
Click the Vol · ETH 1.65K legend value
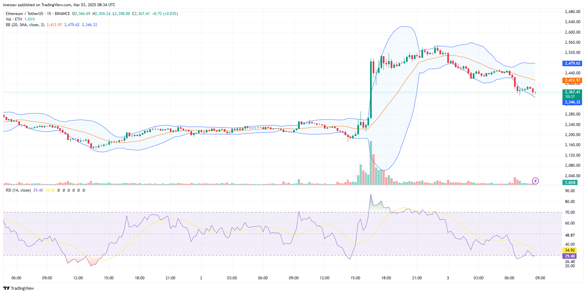tap(29, 19)
